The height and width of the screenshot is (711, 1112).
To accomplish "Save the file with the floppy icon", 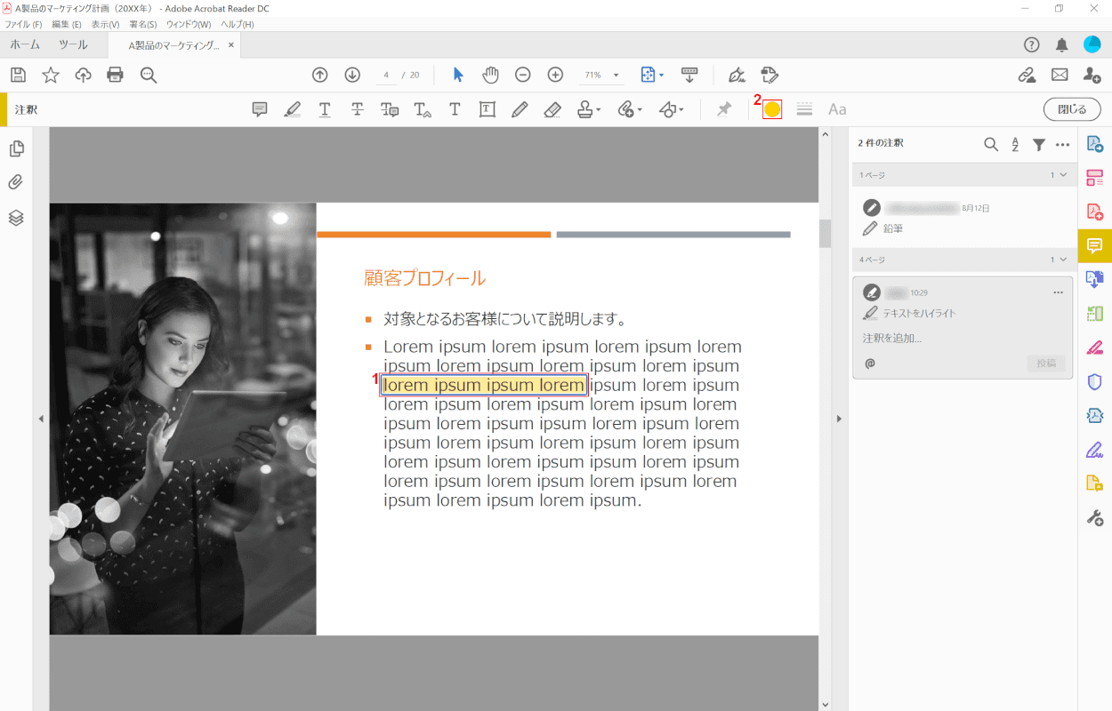I will [18, 75].
